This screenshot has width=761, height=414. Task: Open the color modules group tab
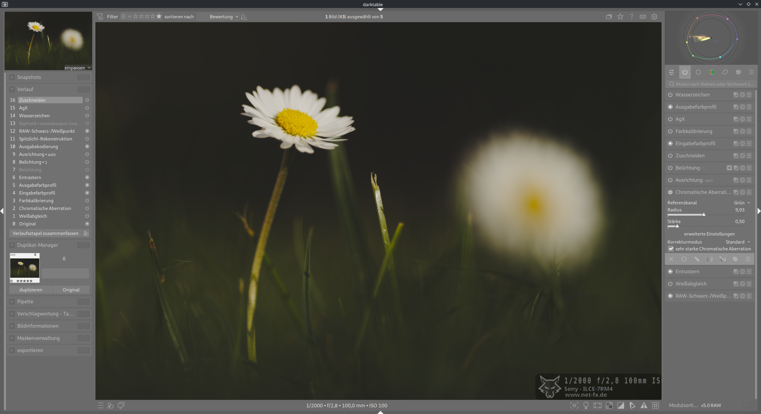pos(711,72)
